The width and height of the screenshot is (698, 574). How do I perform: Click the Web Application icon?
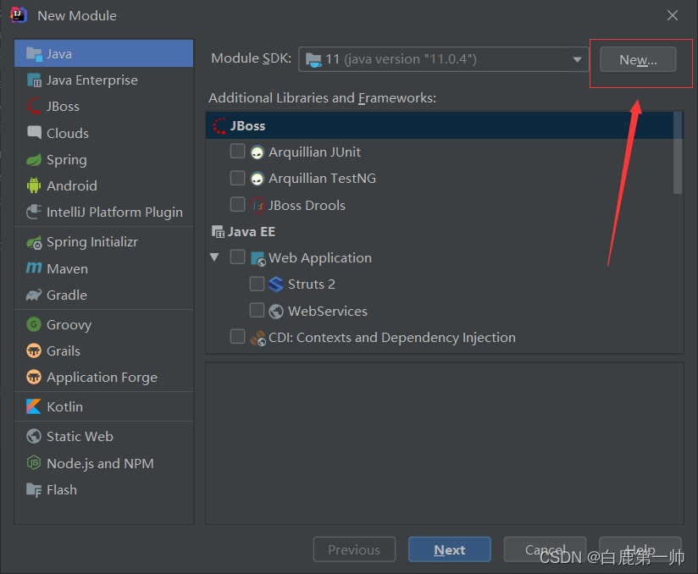click(x=258, y=258)
